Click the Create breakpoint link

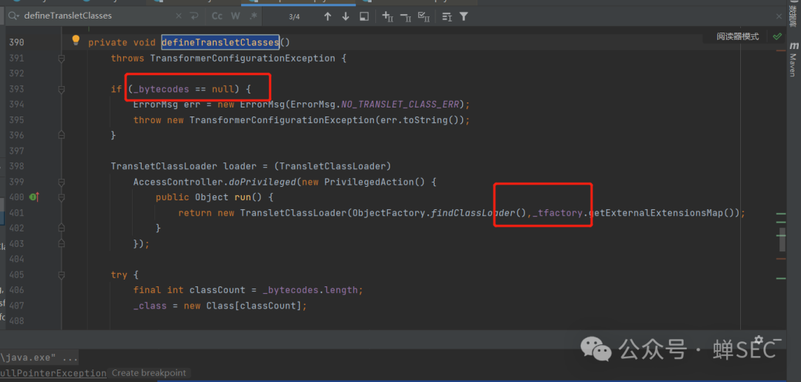[x=148, y=373]
